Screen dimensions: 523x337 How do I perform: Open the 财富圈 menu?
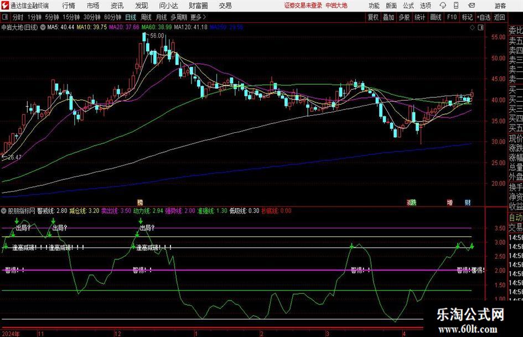pyautogui.click(x=198, y=6)
